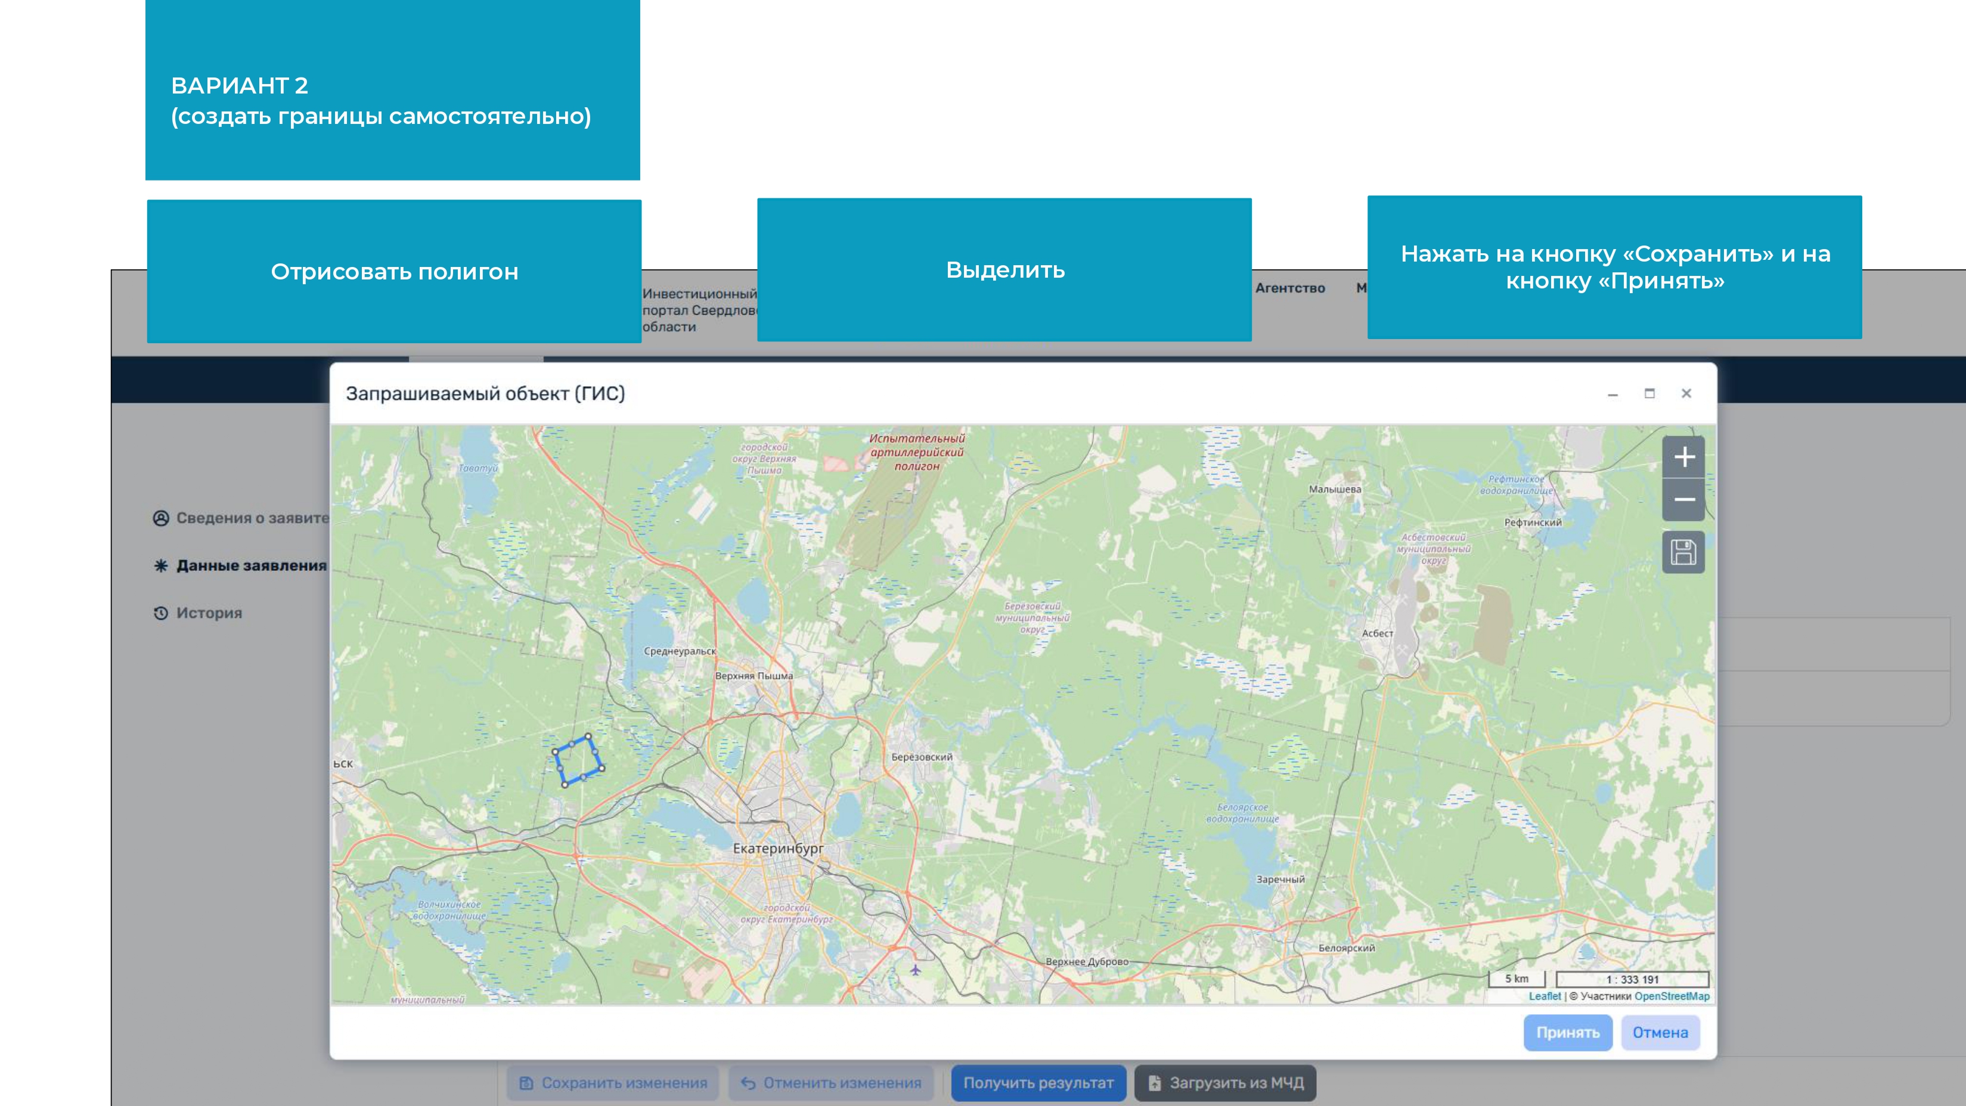
Task: Zoom in on the map
Action: pos(1683,457)
